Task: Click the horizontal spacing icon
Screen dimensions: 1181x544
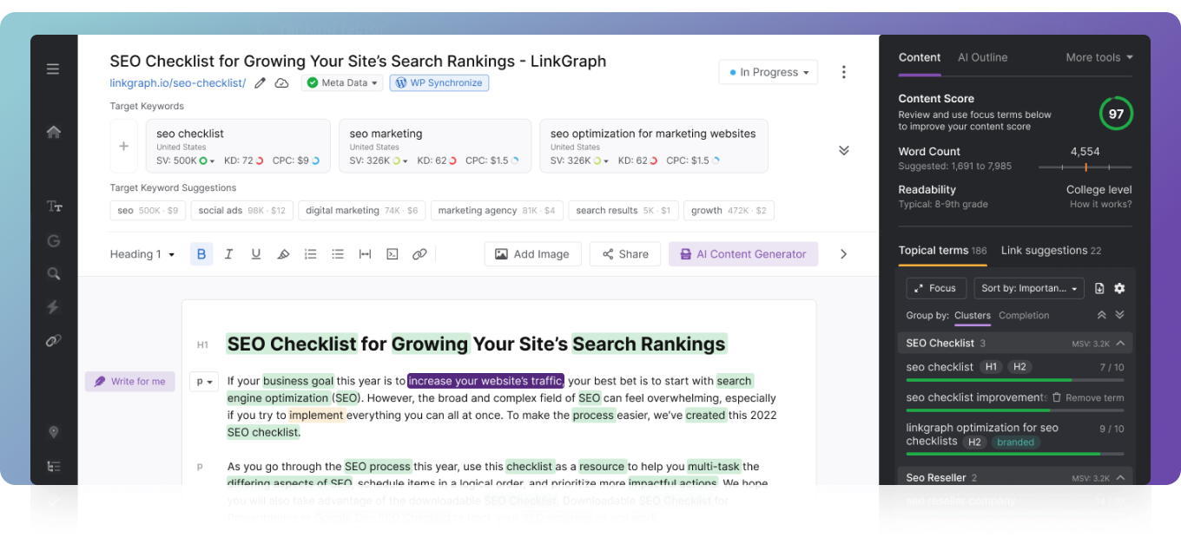Action: click(365, 254)
